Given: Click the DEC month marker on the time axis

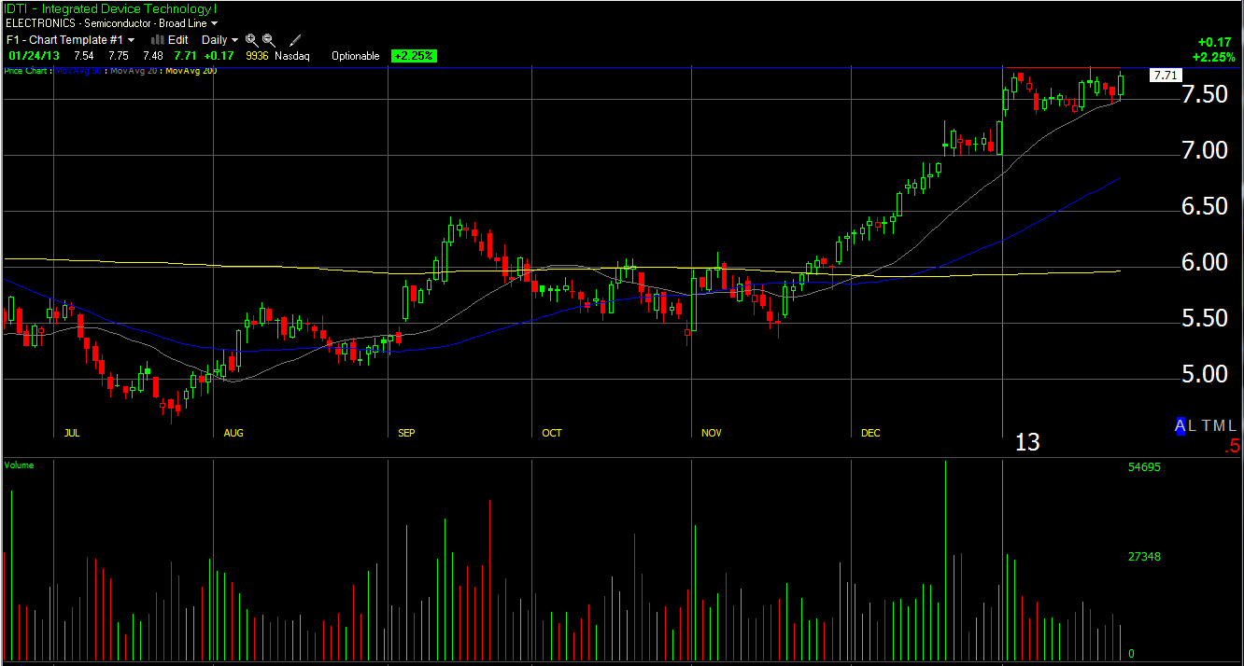Looking at the screenshot, I should click(x=870, y=433).
